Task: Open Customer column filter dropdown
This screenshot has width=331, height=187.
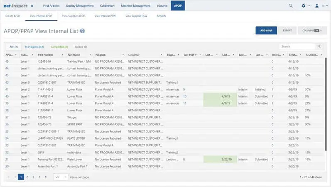Action: pos(162,55)
